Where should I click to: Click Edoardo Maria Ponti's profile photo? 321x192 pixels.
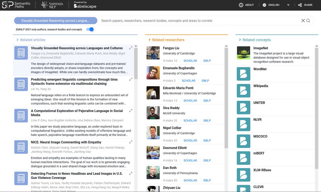click(x=153, y=93)
